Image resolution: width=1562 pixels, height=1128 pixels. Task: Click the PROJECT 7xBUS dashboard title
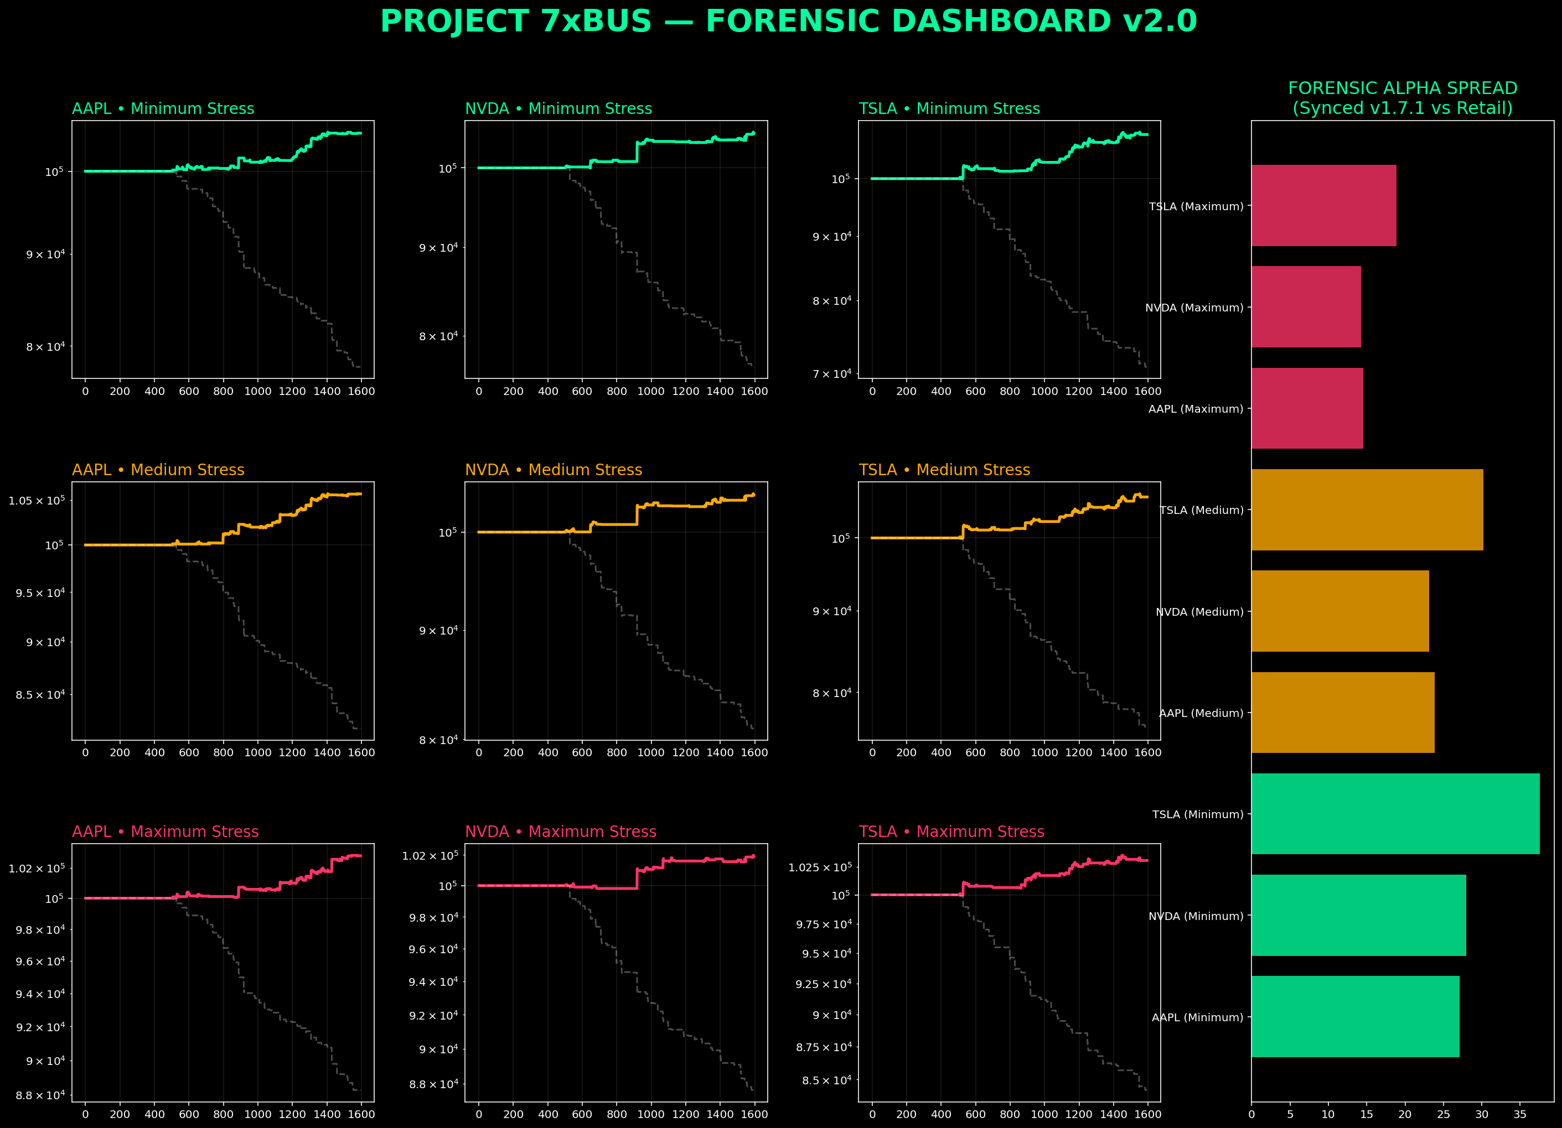789,22
